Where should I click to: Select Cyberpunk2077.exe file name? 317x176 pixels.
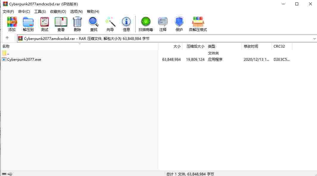coord(24,60)
